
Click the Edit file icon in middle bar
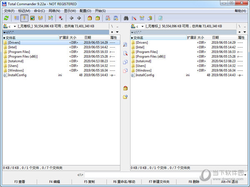click(125, 53)
